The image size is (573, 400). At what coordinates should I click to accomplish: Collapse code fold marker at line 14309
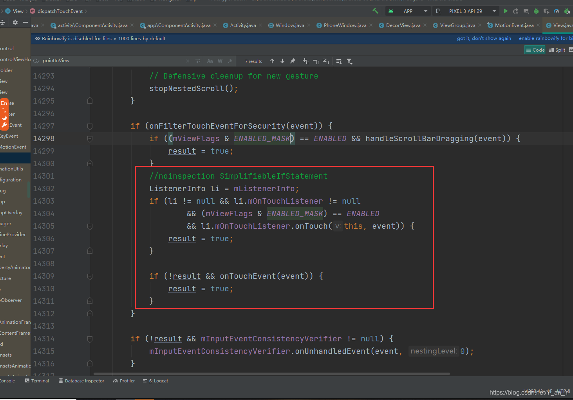tap(90, 276)
